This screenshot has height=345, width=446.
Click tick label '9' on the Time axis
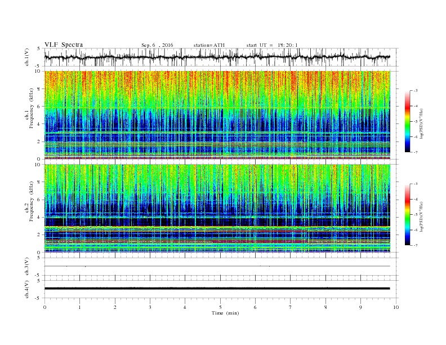[360, 307]
